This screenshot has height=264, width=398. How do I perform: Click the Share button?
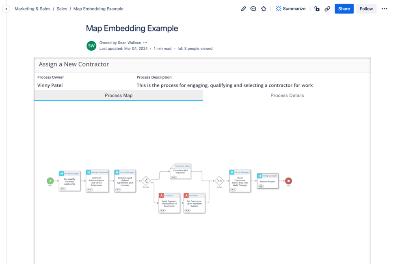click(344, 9)
